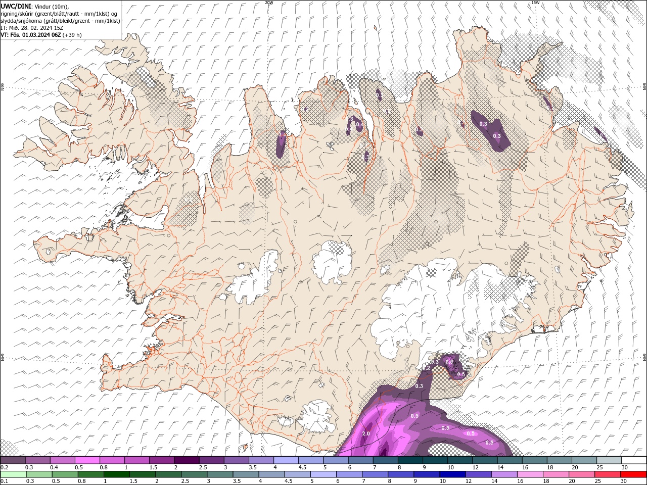Pick the dusky mauve 0.2 snow swatch
Image resolution: width=647 pixels, height=485 pixels.
tap(13, 460)
